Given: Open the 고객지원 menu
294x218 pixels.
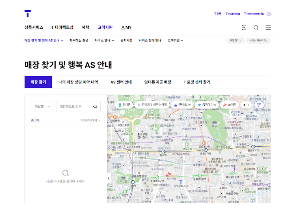Looking at the screenshot, I should (105, 28).
